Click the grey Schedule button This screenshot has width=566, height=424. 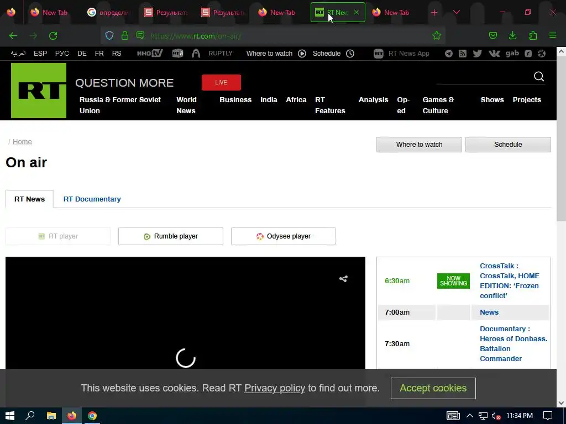coord(509,145)
